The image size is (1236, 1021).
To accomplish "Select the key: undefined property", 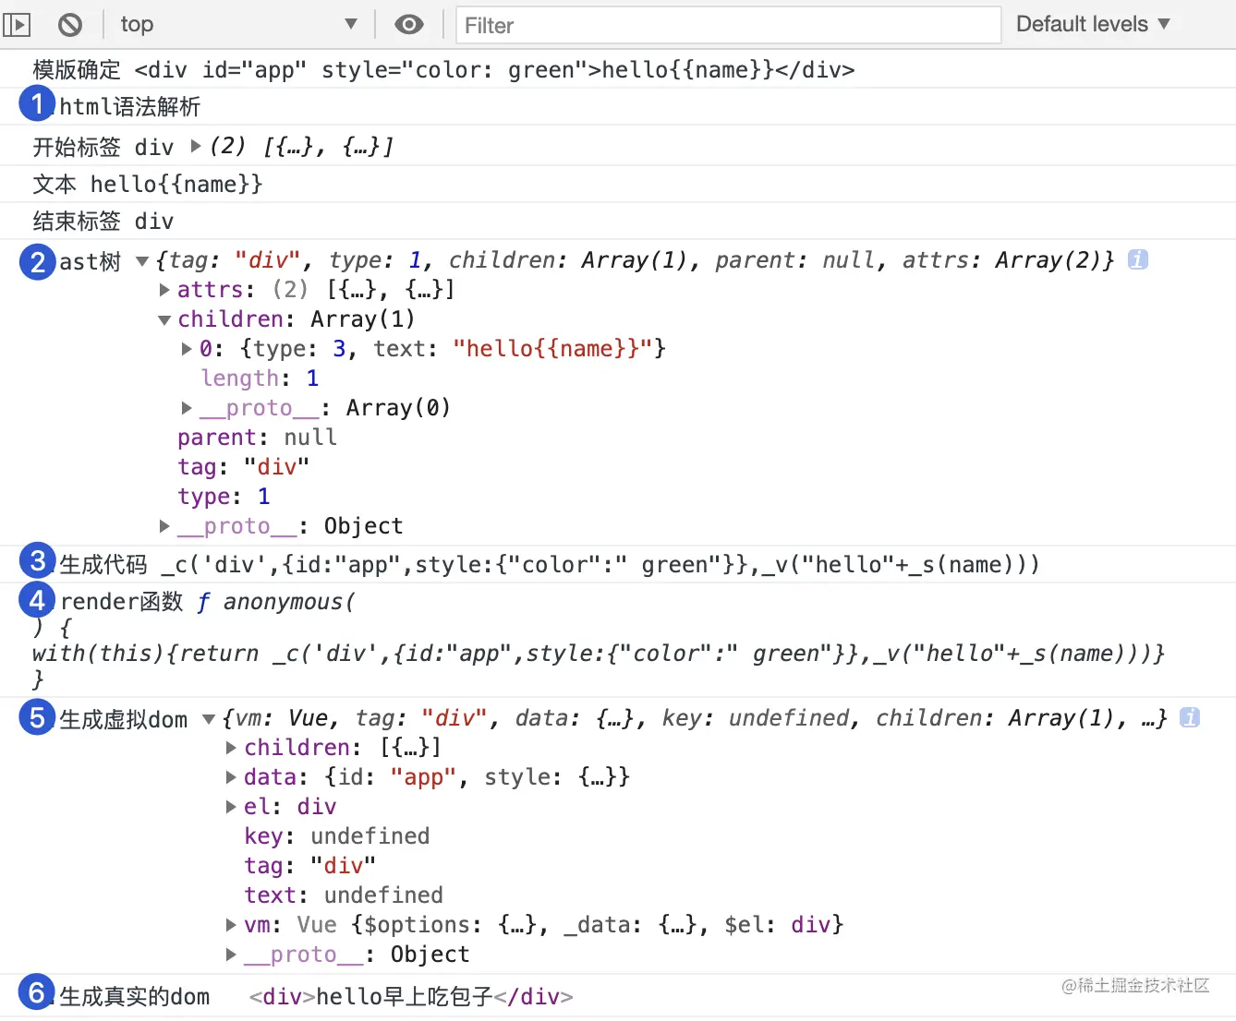I will coord(336,836).
